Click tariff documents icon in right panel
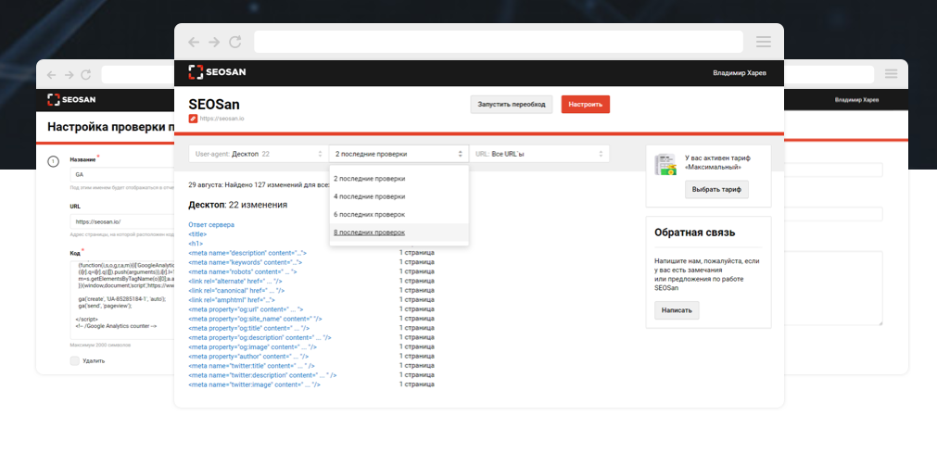 665,164
